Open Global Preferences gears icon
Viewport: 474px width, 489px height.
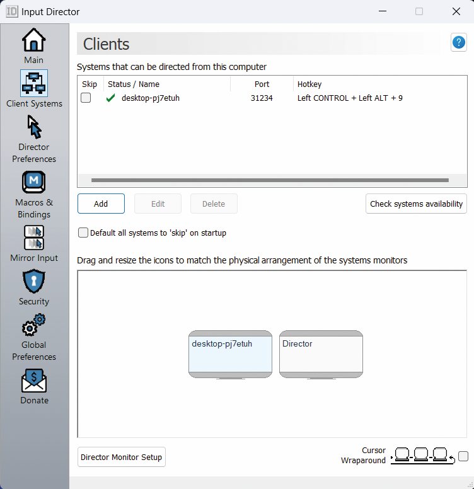(x=33, y=325)
